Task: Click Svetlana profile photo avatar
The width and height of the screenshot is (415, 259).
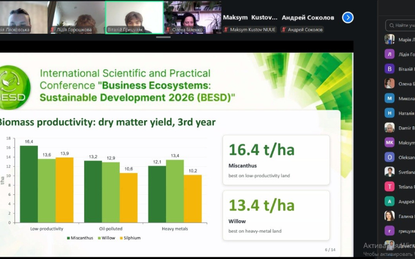Action: point(390,172)
